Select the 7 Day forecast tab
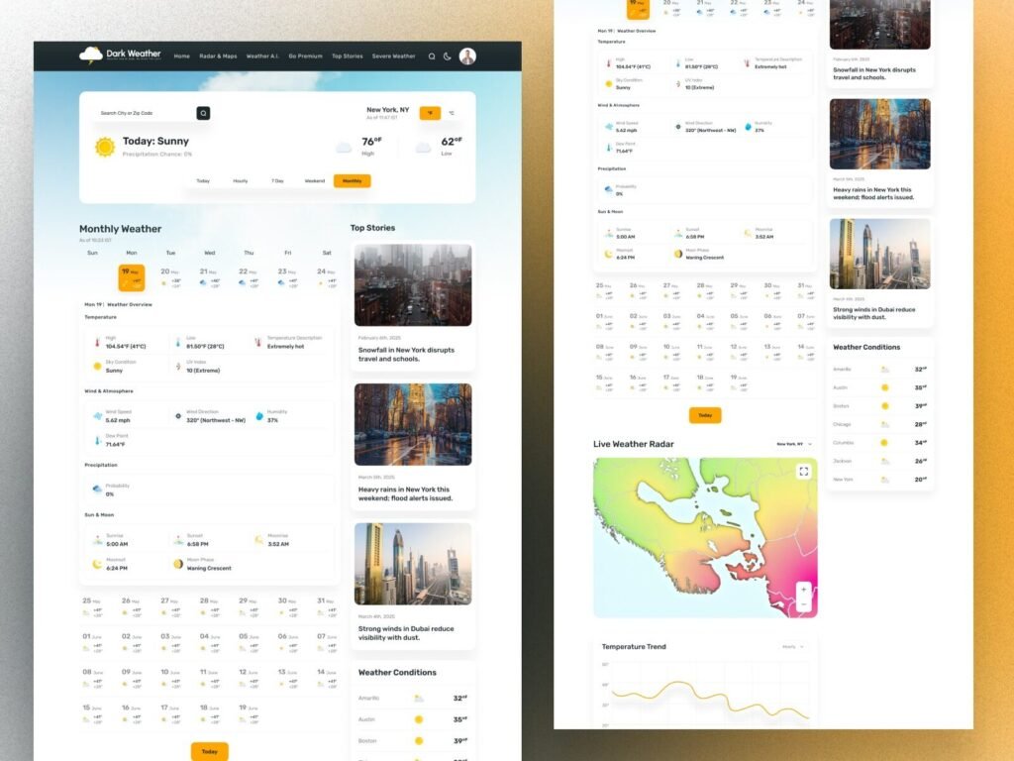The height and width of the screenshot is (761, 1014). [x=277, y=181]
